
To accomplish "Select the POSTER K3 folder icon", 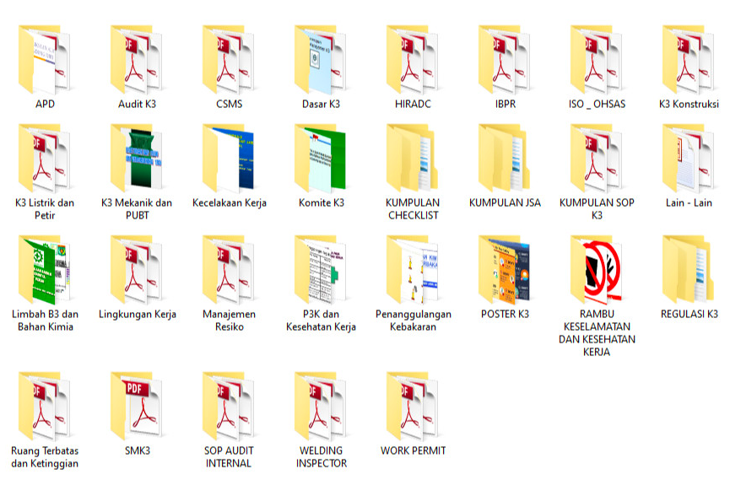I will tap(506, 270).
